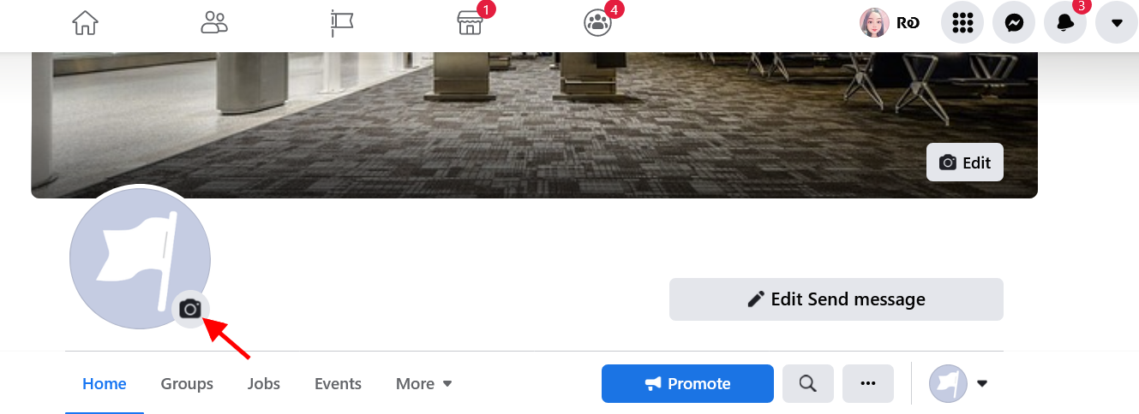Viewport: 1139px width, 414px height.
Task: Open the notifications bell icon
Action: click(x=1065, y=23)
